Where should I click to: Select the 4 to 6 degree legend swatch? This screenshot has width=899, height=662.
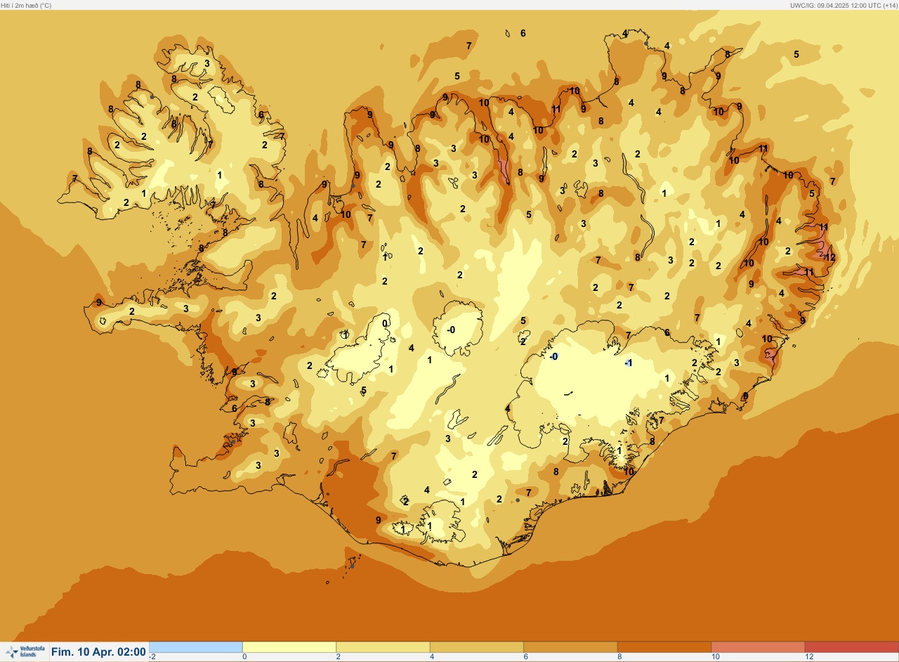tap(476, 647)
